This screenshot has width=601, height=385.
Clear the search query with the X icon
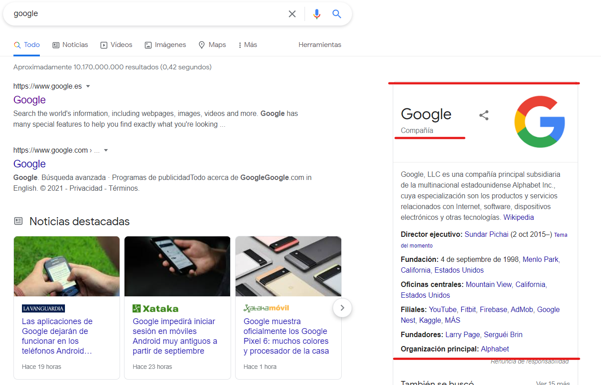tap(292, 13)
